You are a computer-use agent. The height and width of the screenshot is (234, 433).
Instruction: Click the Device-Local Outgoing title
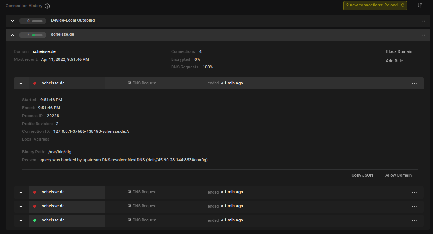point(73,21)
